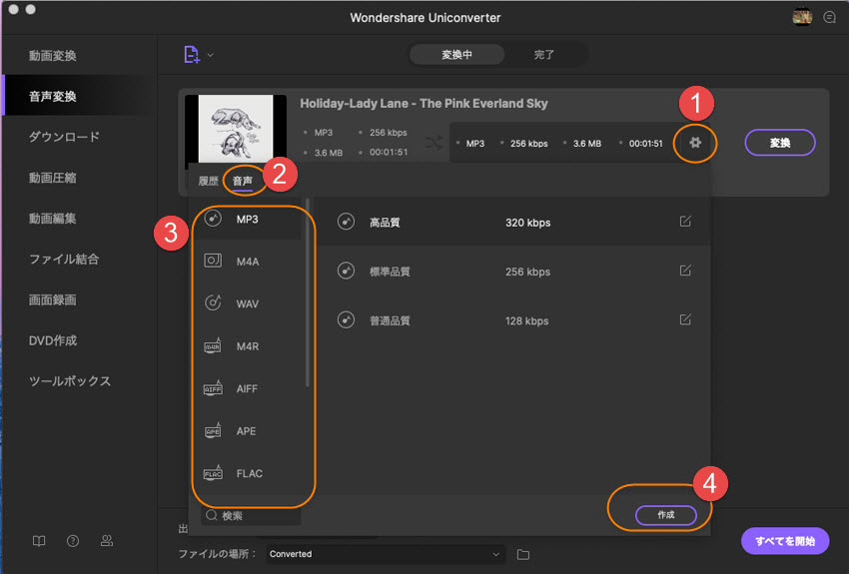Viewport: 849px width, 574px height.
Task: Click the AIFF format icon
Action: click(213, 388)
